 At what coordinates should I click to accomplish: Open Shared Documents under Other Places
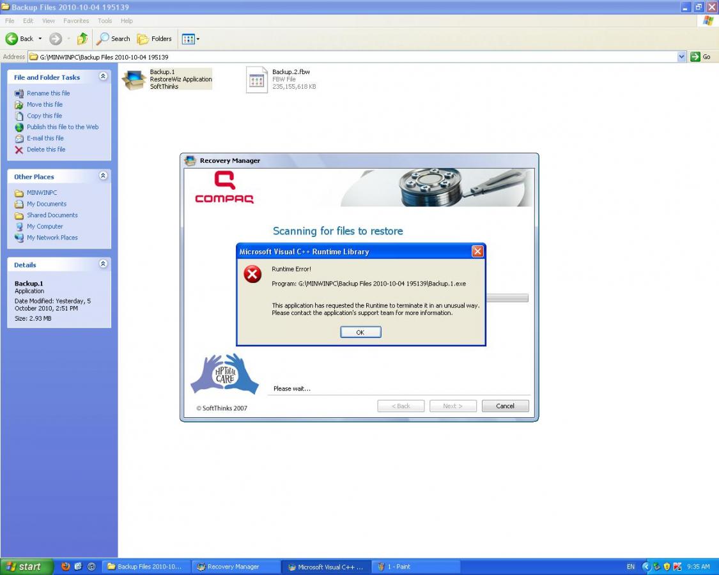point(52,215)
